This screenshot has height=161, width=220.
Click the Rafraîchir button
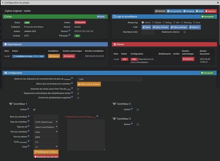point(160,11)
